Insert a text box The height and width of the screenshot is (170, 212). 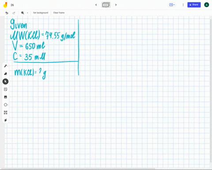click(6, 112)
